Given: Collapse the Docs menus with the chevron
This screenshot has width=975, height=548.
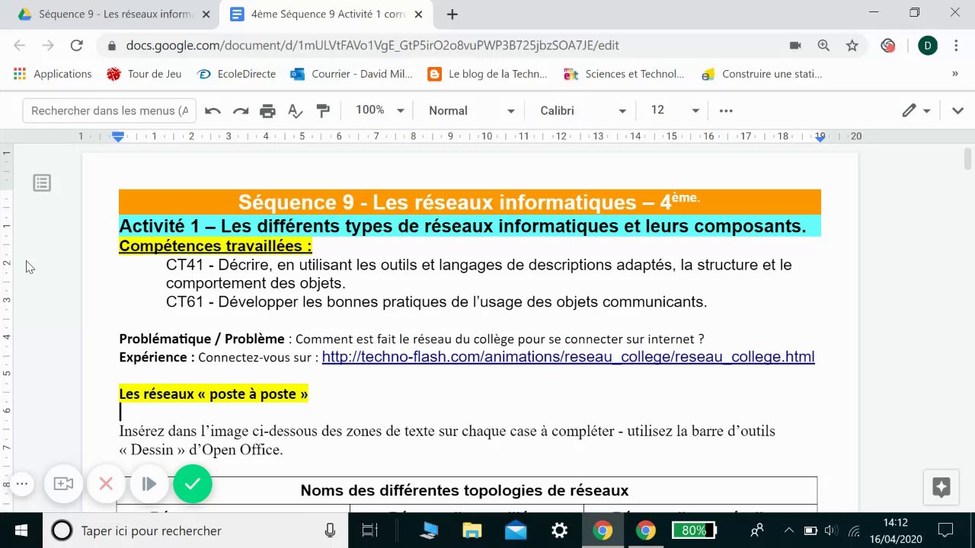Looking at the screenshot, I should 957,111.
